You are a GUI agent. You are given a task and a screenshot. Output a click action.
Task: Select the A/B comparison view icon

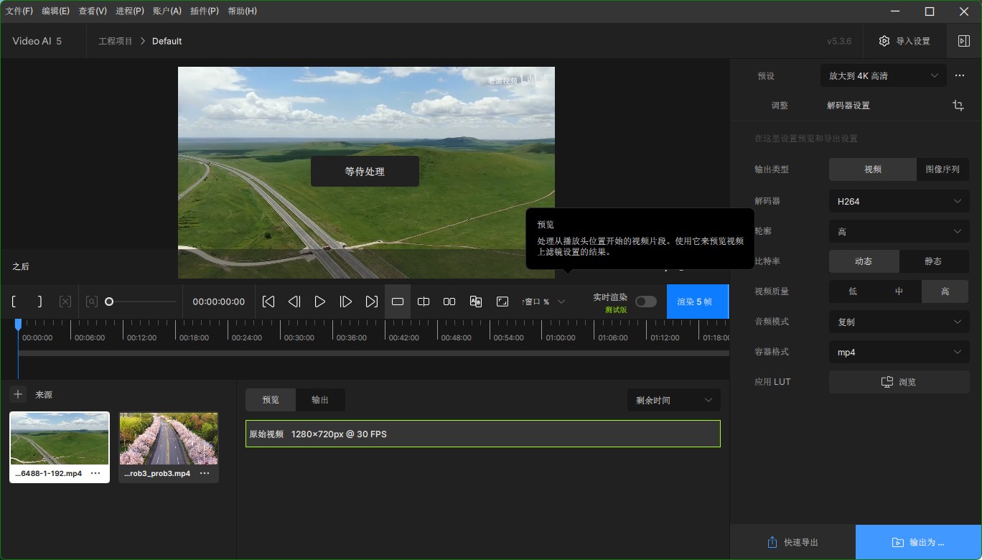(x=475, y=302)
